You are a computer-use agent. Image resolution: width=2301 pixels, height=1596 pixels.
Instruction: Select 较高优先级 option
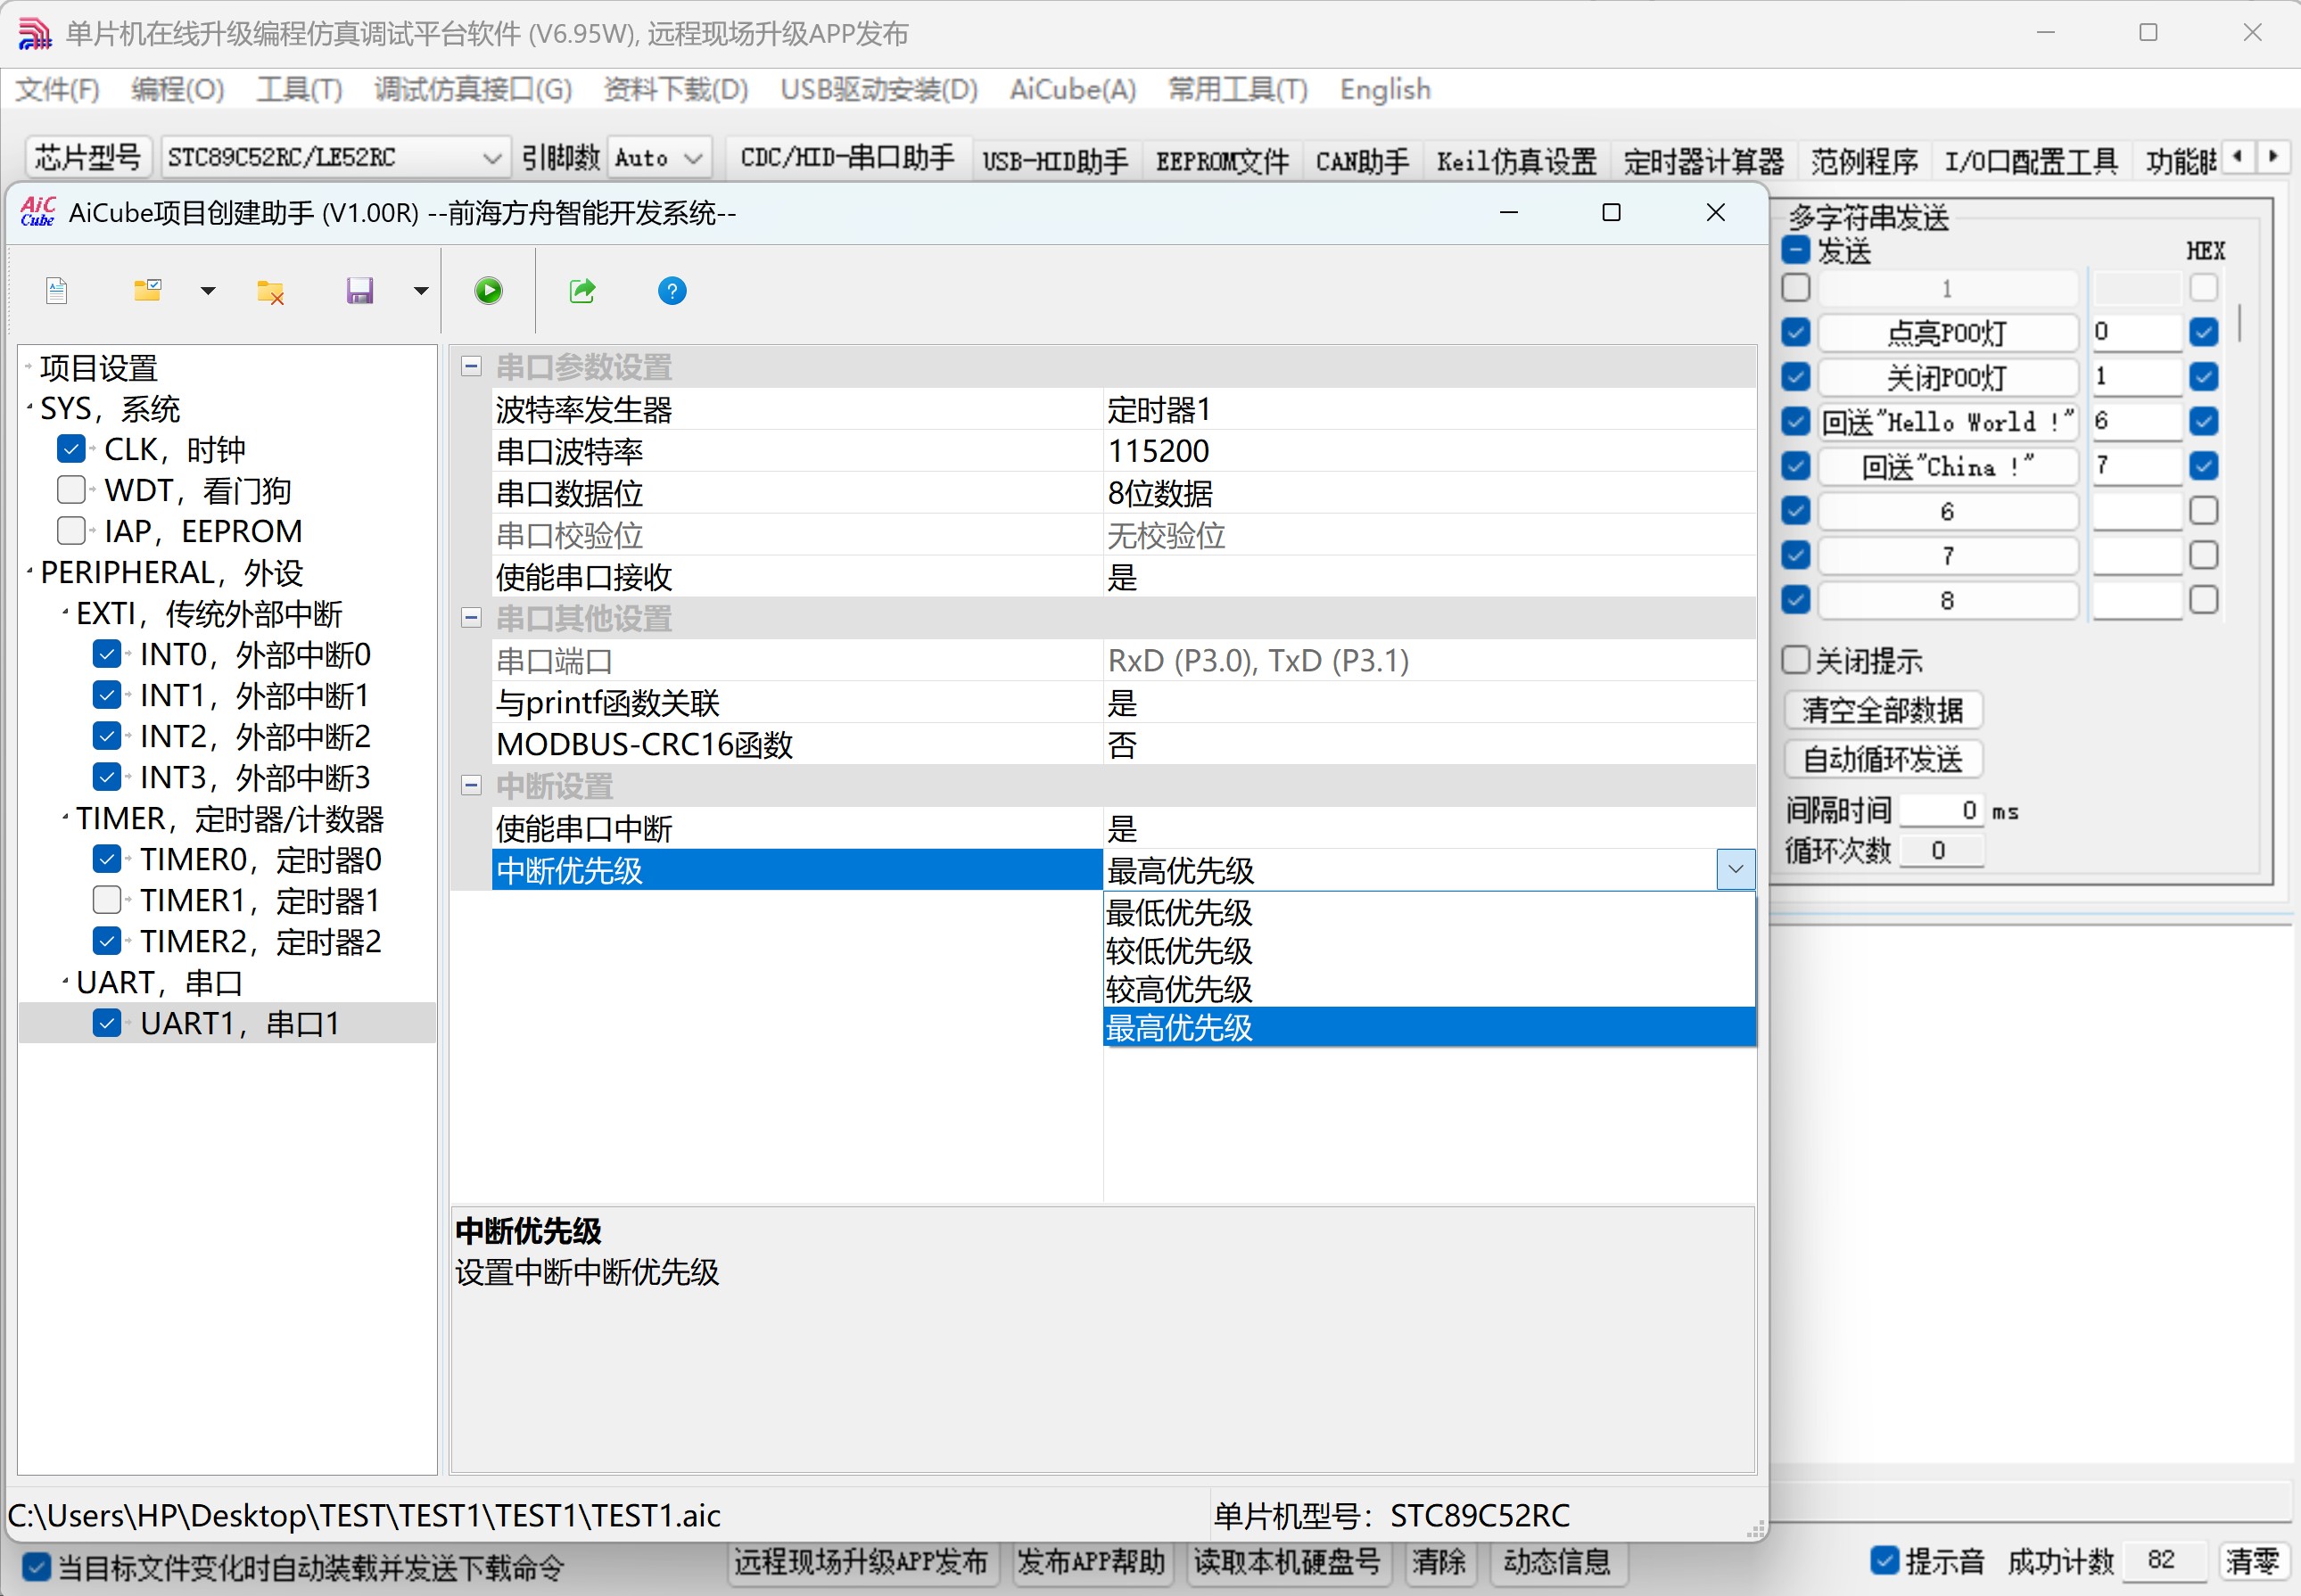pyautogui.click(x=1429, y=989)
